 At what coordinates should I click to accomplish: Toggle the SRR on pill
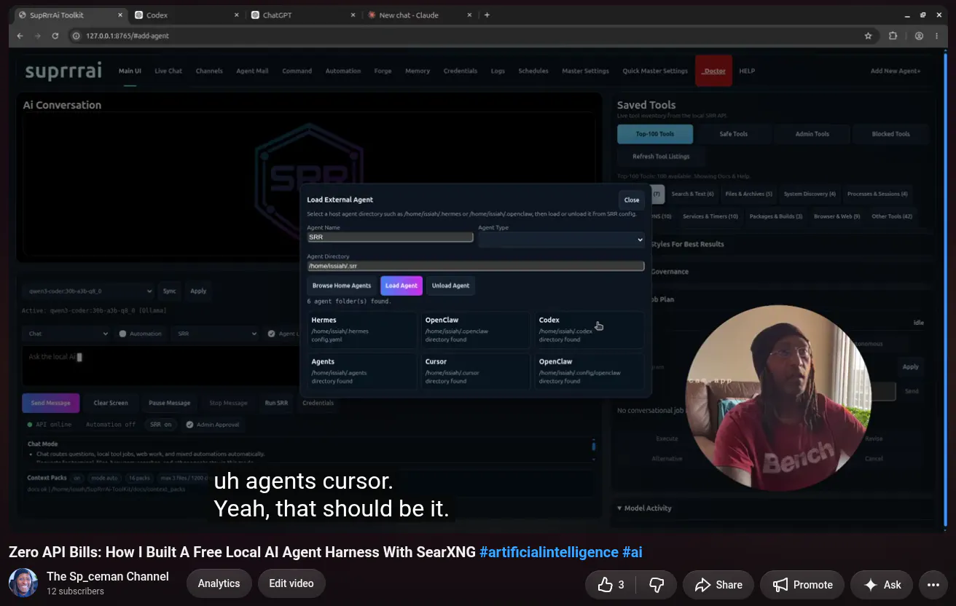coord(160,425)
